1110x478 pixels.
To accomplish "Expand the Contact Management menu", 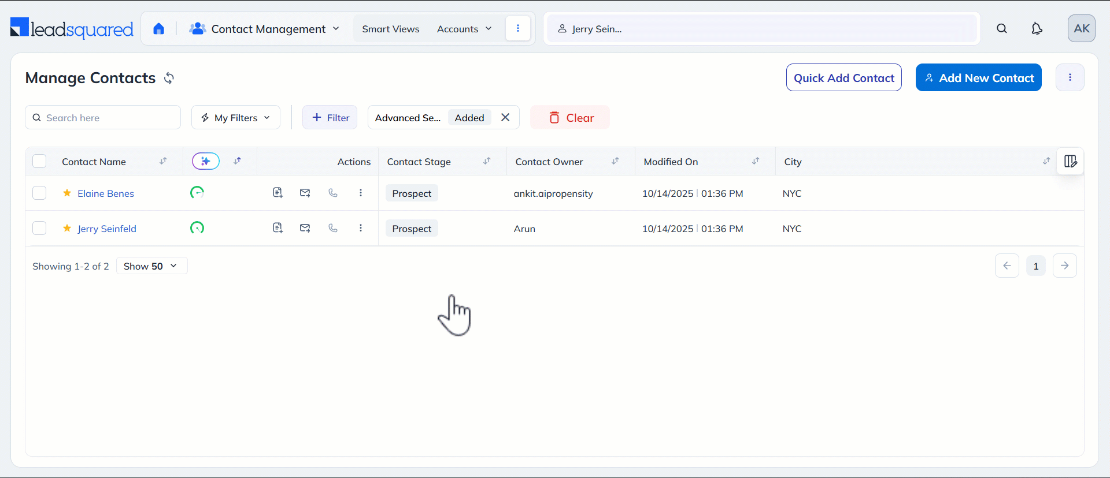I will [265, 29].
